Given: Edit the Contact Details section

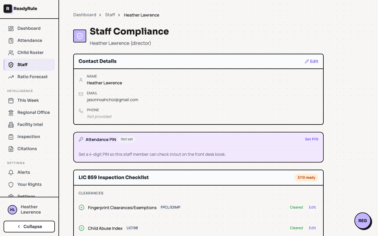Looking at the screenshot, I should (311, 61).
